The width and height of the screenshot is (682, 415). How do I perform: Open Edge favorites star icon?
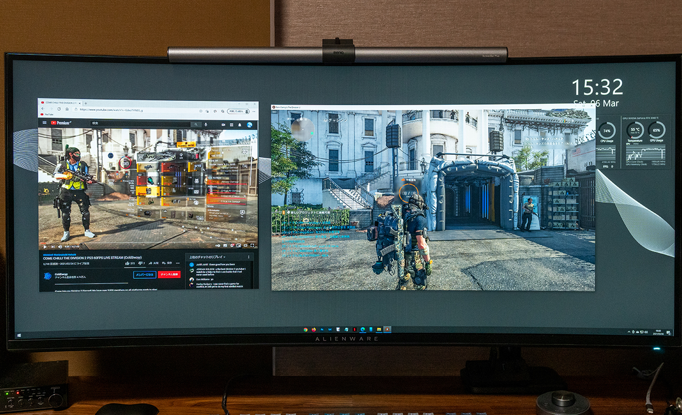coord(215,111)
